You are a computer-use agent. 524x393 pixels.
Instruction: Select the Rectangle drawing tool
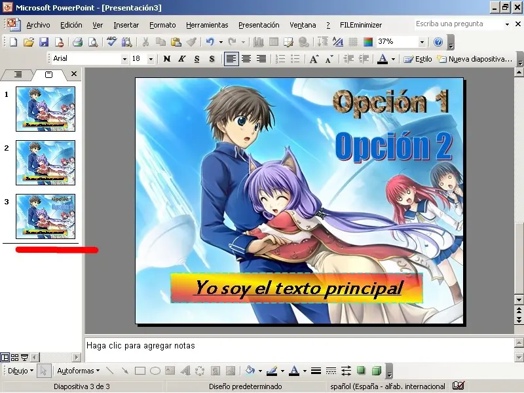click(x=140, y=371)
